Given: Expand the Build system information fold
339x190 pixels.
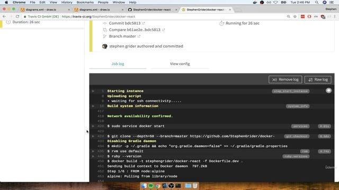Looking at the screenshot, I should point(93,106).
